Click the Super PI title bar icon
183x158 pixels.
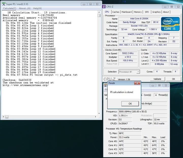coord(4,4)
